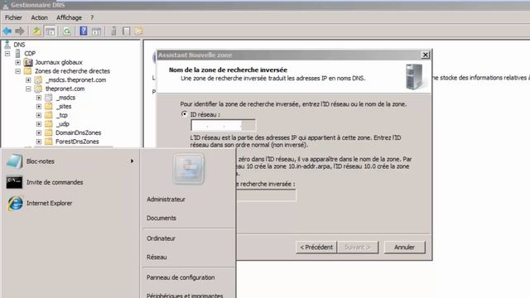Click the Journaux globaux log icon

point(28,62)
